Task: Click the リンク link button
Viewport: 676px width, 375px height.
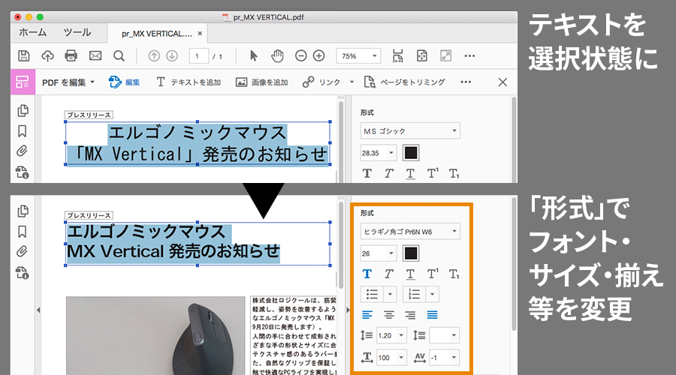Action: (321, 82)
